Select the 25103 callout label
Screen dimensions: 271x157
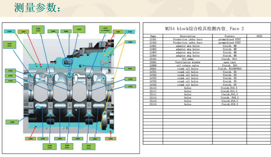[x=79, y=30]
